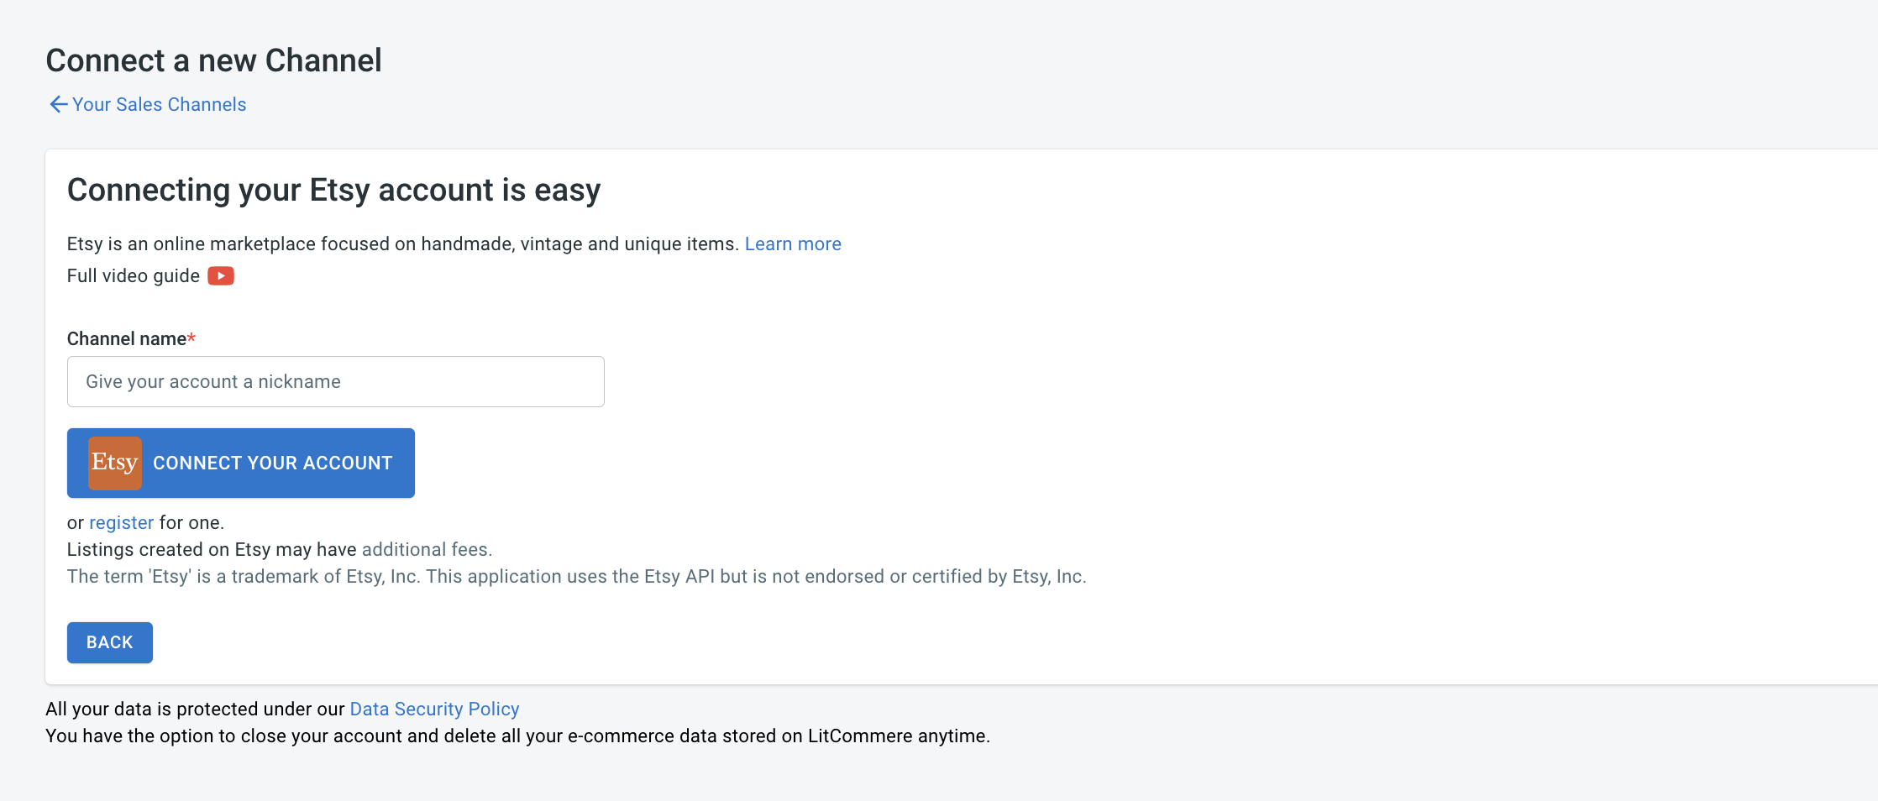Click the 'You have the option to close your account' text
The height and width of the screenshot is (801, 1878).
[x=517, y=736]
